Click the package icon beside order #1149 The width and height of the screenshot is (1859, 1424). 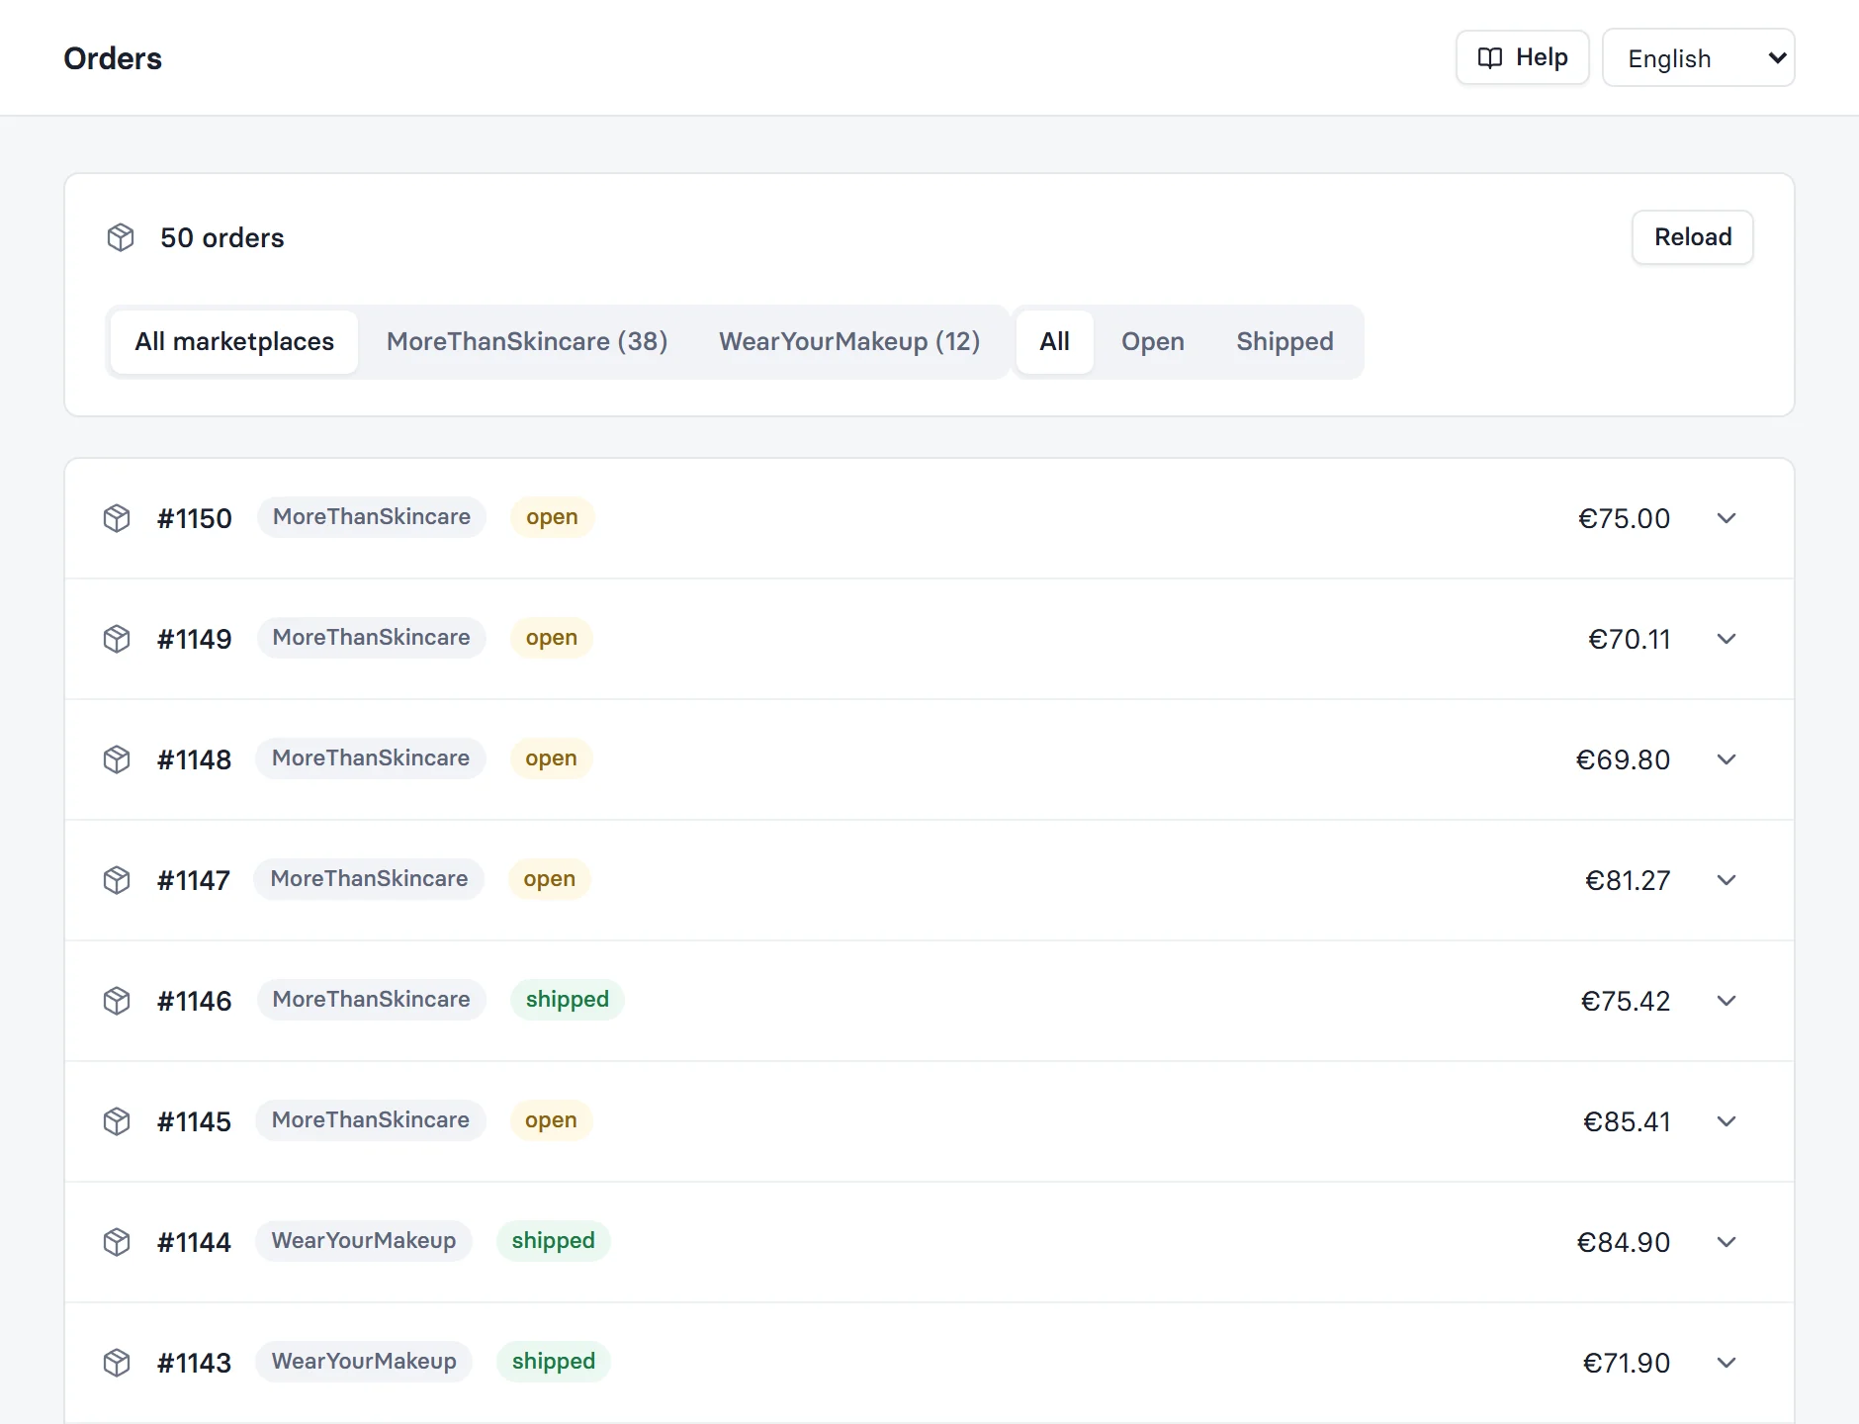pyautogui.click(x=117, y=639)
